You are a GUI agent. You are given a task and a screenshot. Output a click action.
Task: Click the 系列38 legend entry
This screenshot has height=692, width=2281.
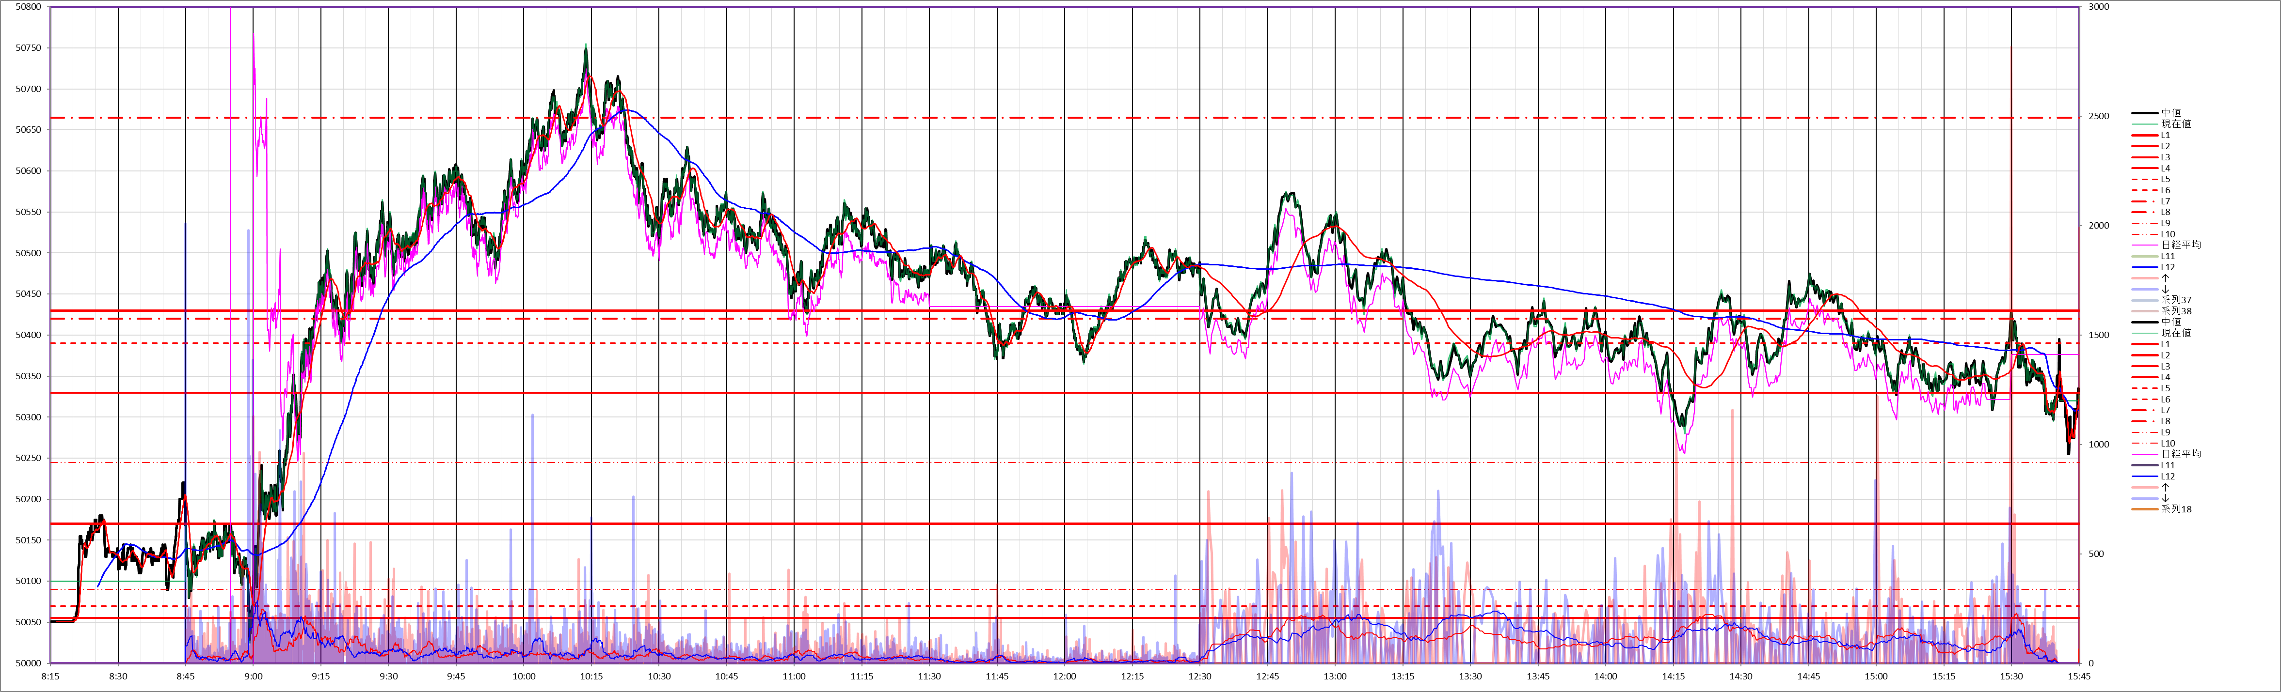click(2176, 311)
